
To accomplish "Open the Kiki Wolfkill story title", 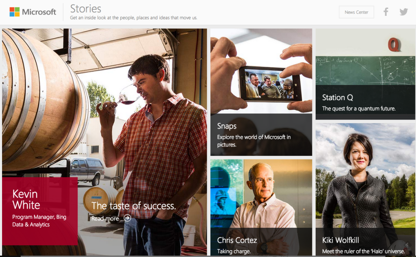I will 340,240.
